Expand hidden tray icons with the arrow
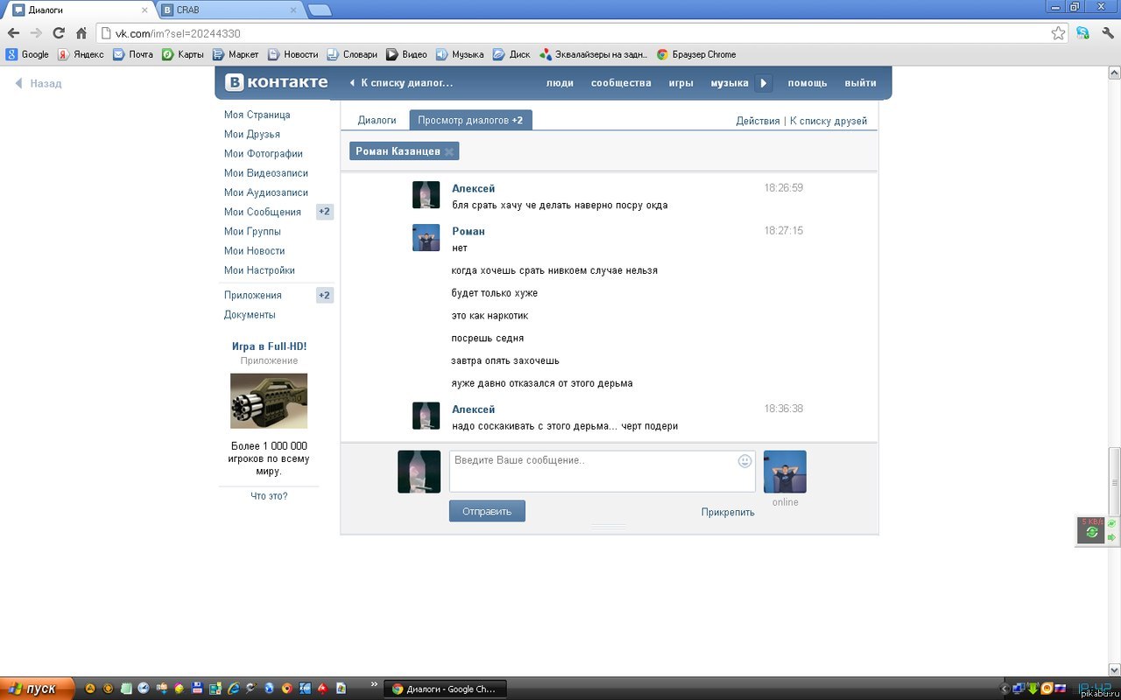Screen dimensions: 1121x700 (x=1005, y=689)
